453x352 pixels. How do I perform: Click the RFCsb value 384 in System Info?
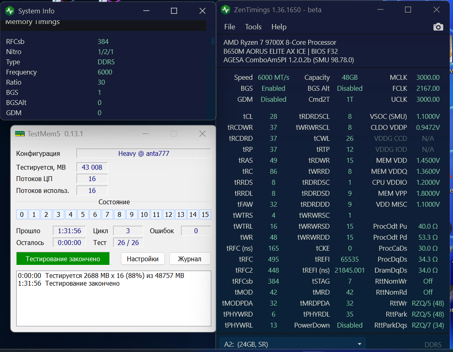(x=103, y=42)
